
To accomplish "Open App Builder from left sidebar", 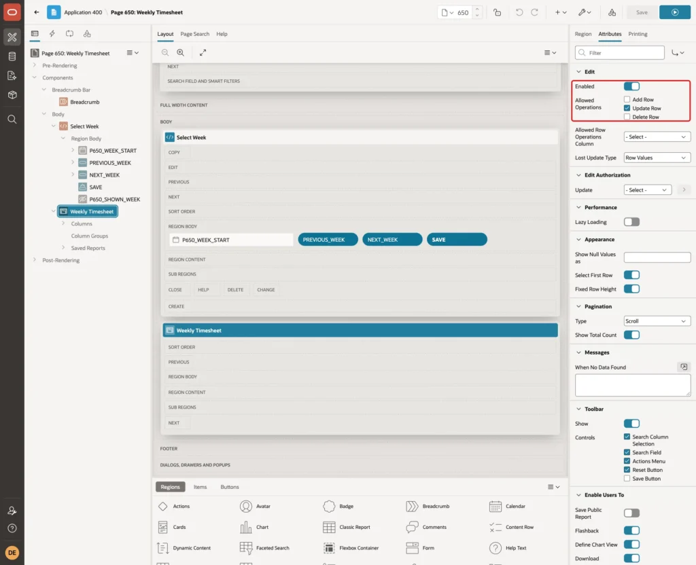I will click(x=12, y=37).
